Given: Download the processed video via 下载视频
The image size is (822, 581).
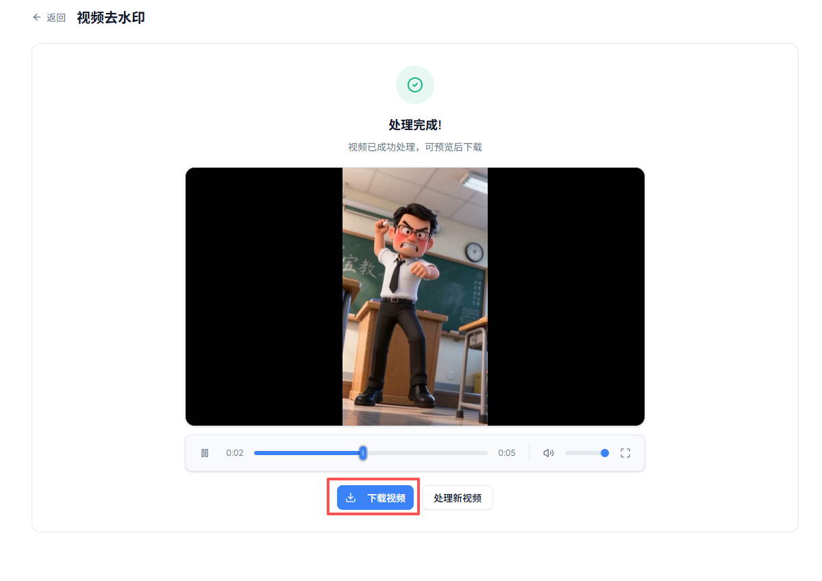Looking at the screenshot, I should 375,498.
